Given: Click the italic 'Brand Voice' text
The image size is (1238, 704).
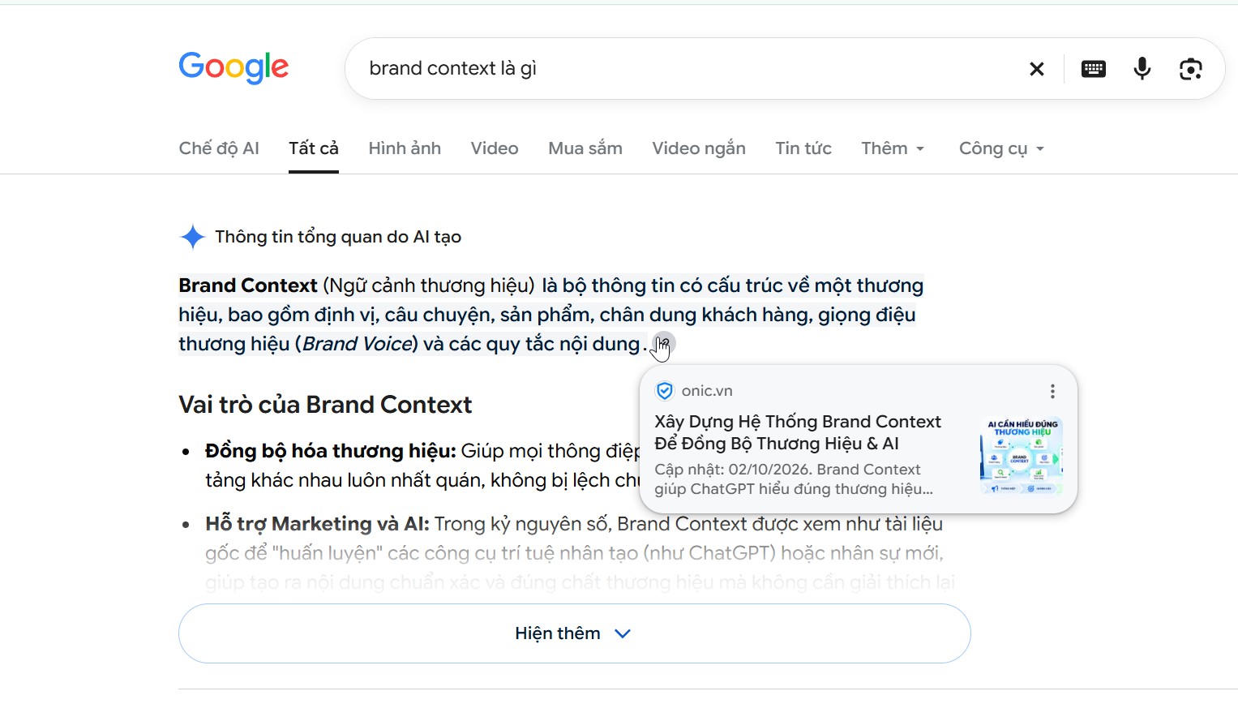Looking at the screenshot, I should [358, 344].
